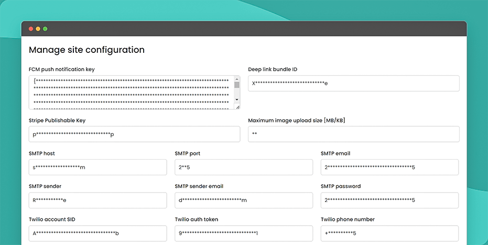Click the Deep link bundle ID label
Screen dimensions: 488x245
273,69
